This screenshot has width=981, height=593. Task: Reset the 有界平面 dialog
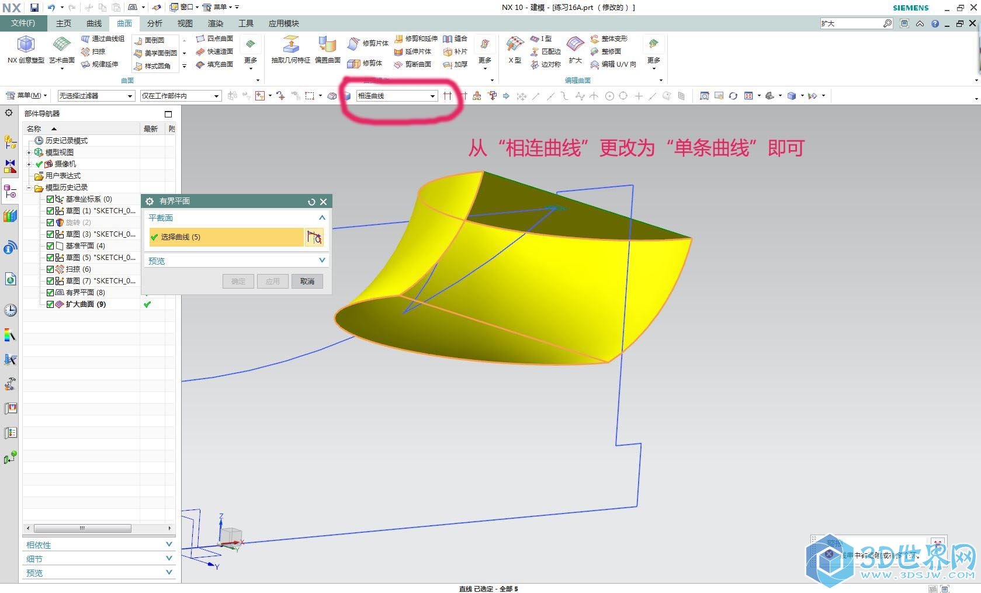click(x=311, y=202)
